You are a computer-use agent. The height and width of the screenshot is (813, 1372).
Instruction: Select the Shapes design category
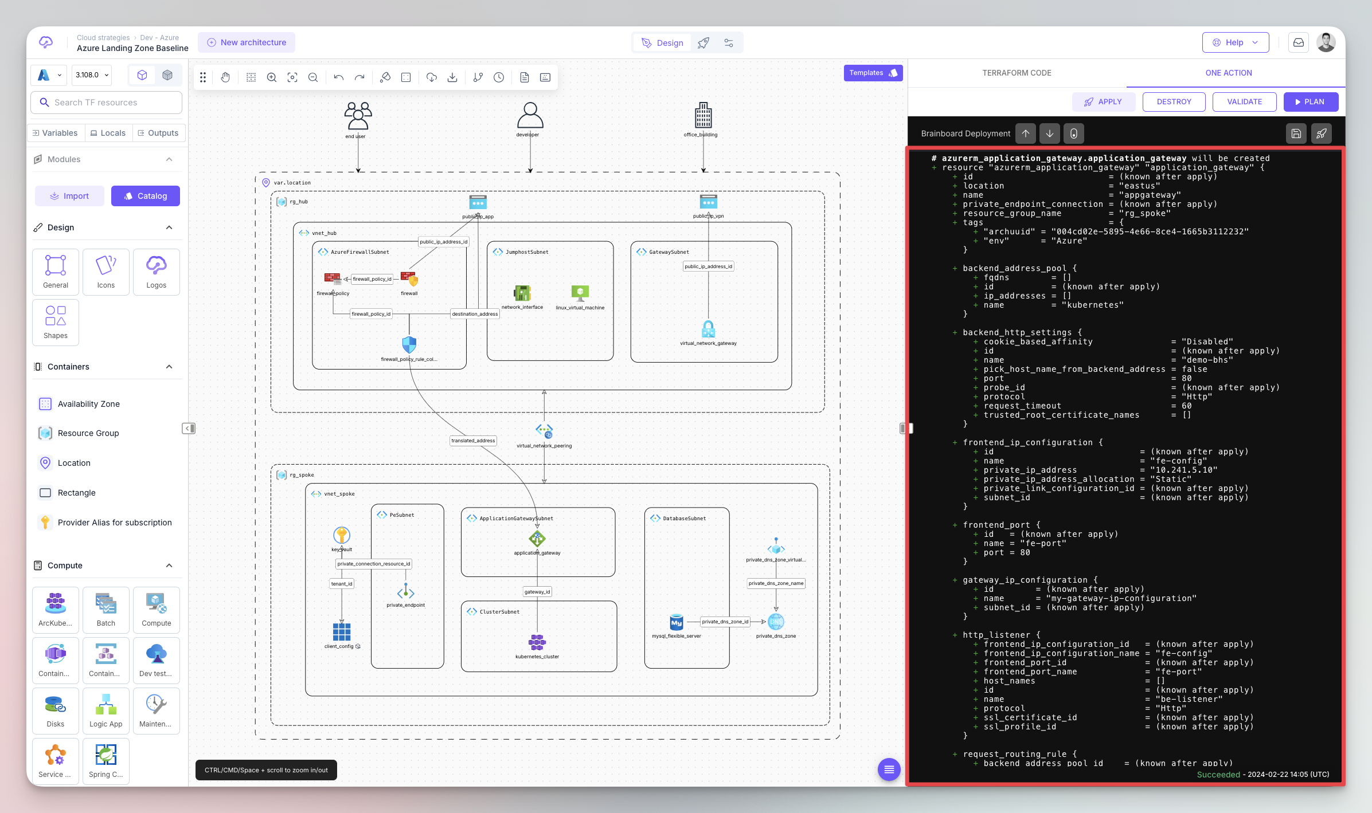[56, 323]
